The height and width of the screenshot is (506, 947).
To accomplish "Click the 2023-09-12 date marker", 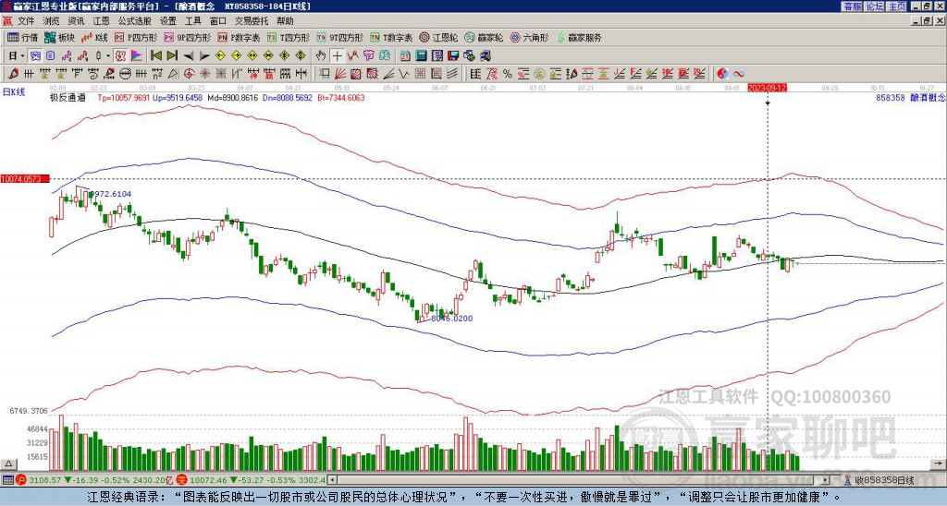I will pyautogui.click(x=767, y=88).
